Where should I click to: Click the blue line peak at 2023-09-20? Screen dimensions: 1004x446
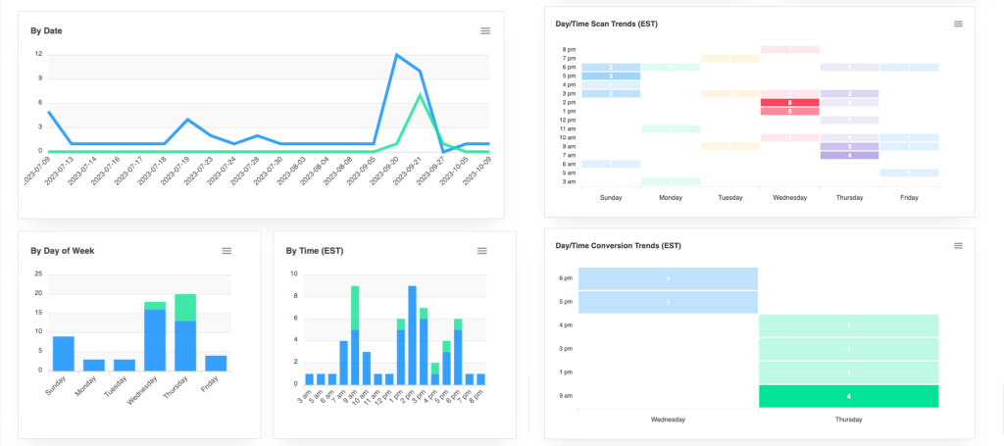coord(397,54)
